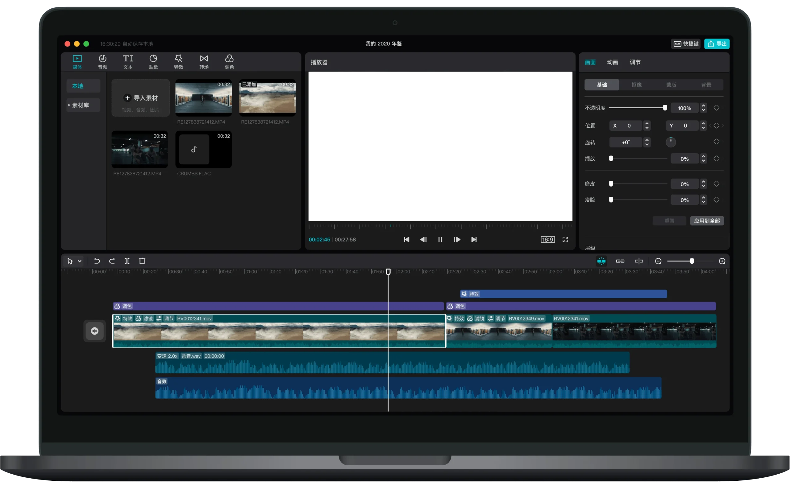
Task: Open the 贴纸 stickers panel
Action: click(x=153, y=62)
